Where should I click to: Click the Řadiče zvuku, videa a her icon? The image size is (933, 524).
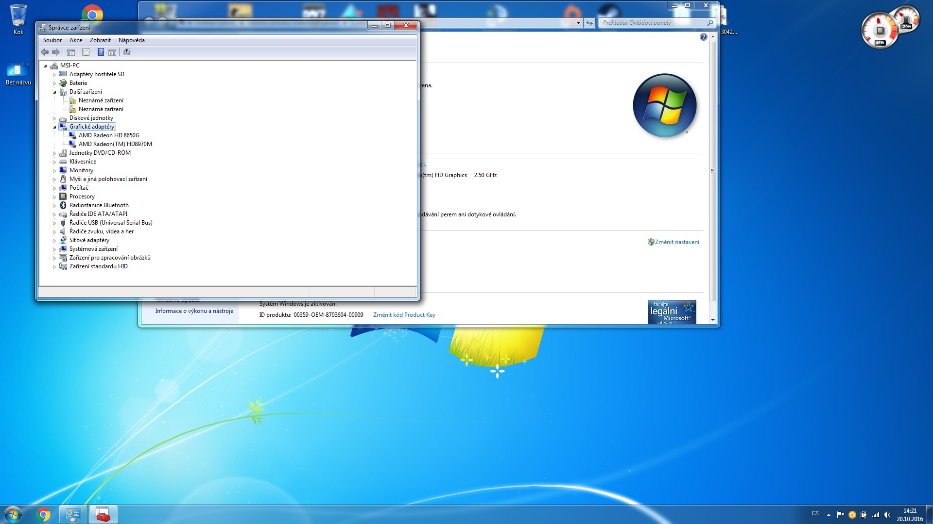pyautogui.click(x=63, y=231)
